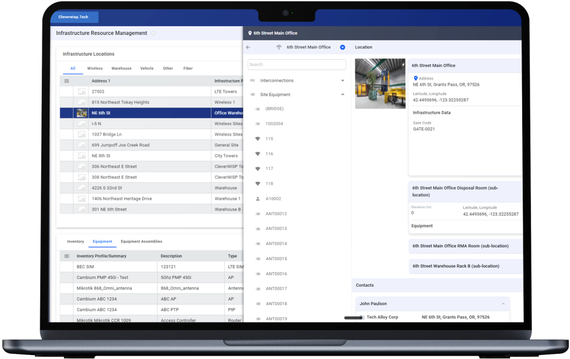Switch to the Inventory tab
The image size is (570, 359).
coord(76,241)
